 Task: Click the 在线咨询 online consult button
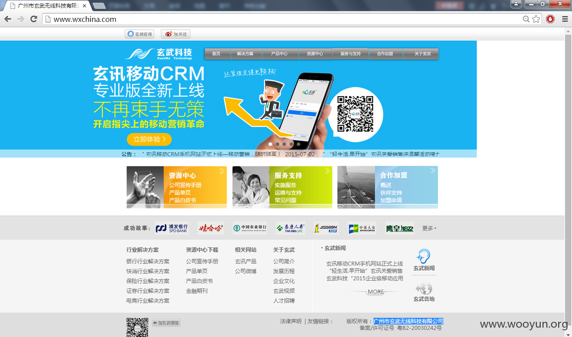139,34
